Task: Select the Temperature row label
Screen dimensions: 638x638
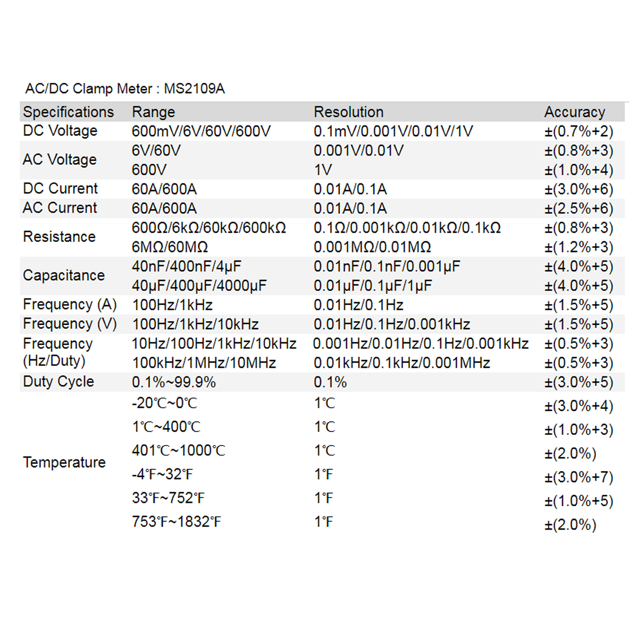Action: [x=64, y=463]
